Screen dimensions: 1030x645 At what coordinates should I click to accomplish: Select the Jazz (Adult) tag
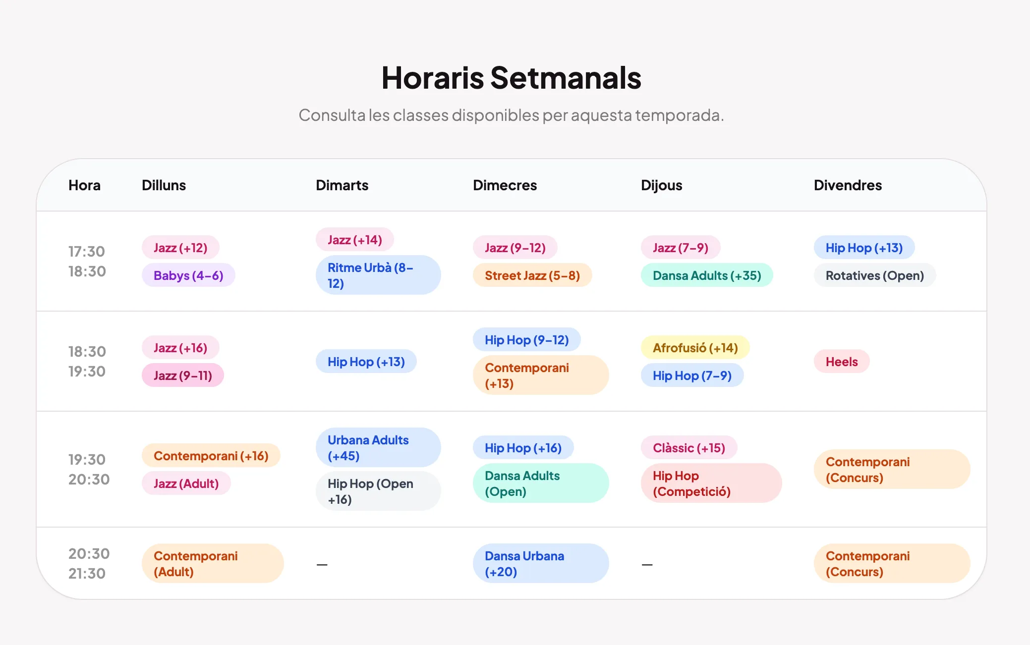tap(186, 484)
